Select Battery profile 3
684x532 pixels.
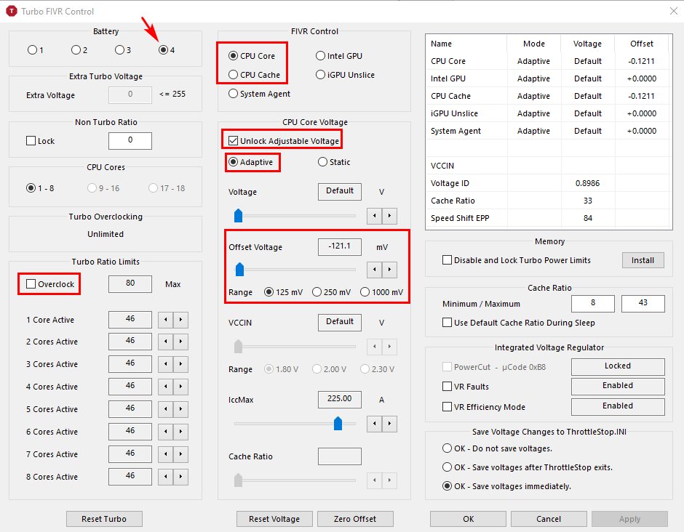click(x=123, y=50)
